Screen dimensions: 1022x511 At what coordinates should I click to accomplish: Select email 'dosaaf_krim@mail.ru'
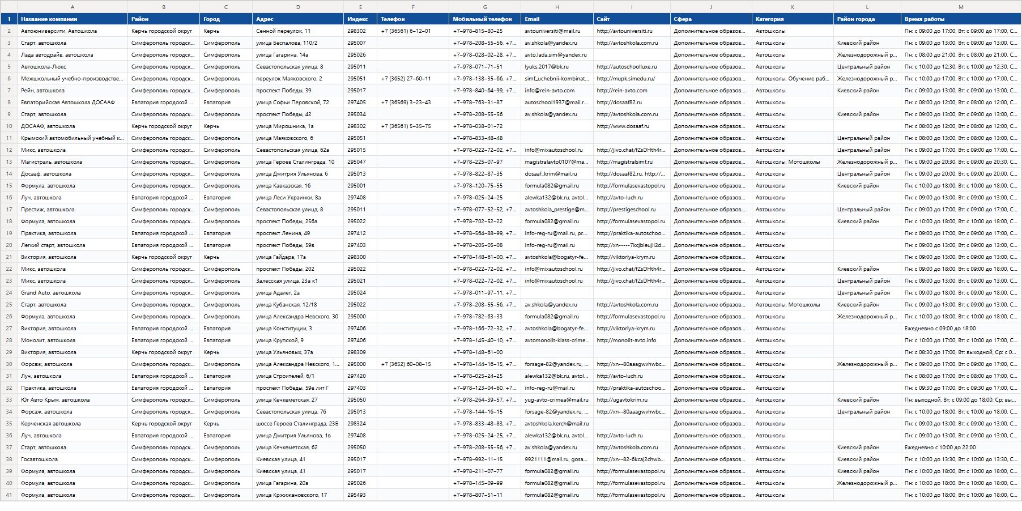tap(557, 174)
